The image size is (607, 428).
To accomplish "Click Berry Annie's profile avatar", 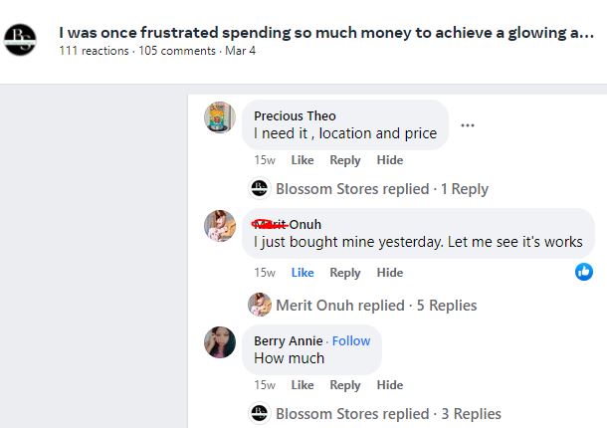I will 220,342.
